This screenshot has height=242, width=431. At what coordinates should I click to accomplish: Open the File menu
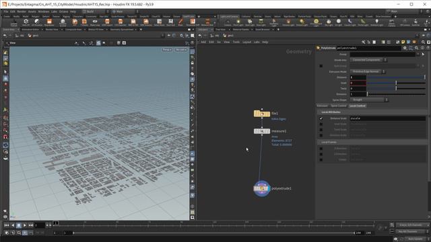coord(6,11)
